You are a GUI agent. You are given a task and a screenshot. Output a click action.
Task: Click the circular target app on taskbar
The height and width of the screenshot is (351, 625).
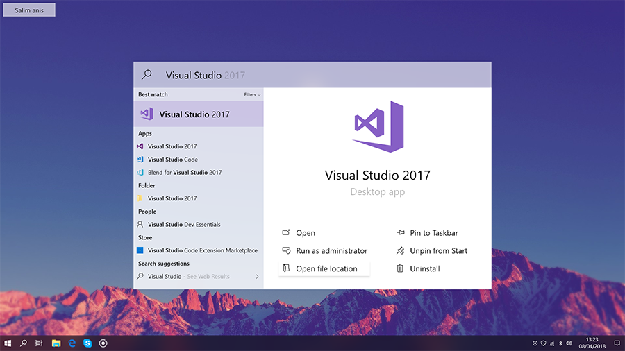pyautogui.click(x=103, y=343)
